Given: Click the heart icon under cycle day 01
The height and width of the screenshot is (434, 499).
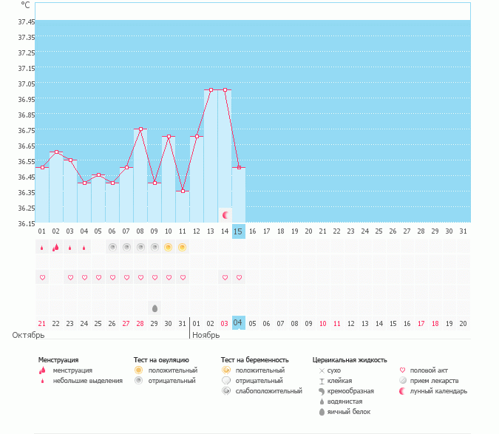Looking at the screenshot, I should pyautogui.click(x=42, y=277).
